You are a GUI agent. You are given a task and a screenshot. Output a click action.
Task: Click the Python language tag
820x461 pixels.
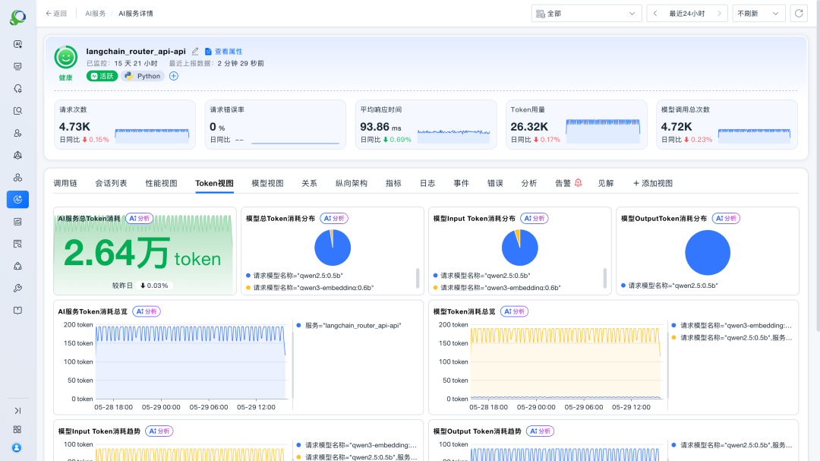tap(143, 76)
